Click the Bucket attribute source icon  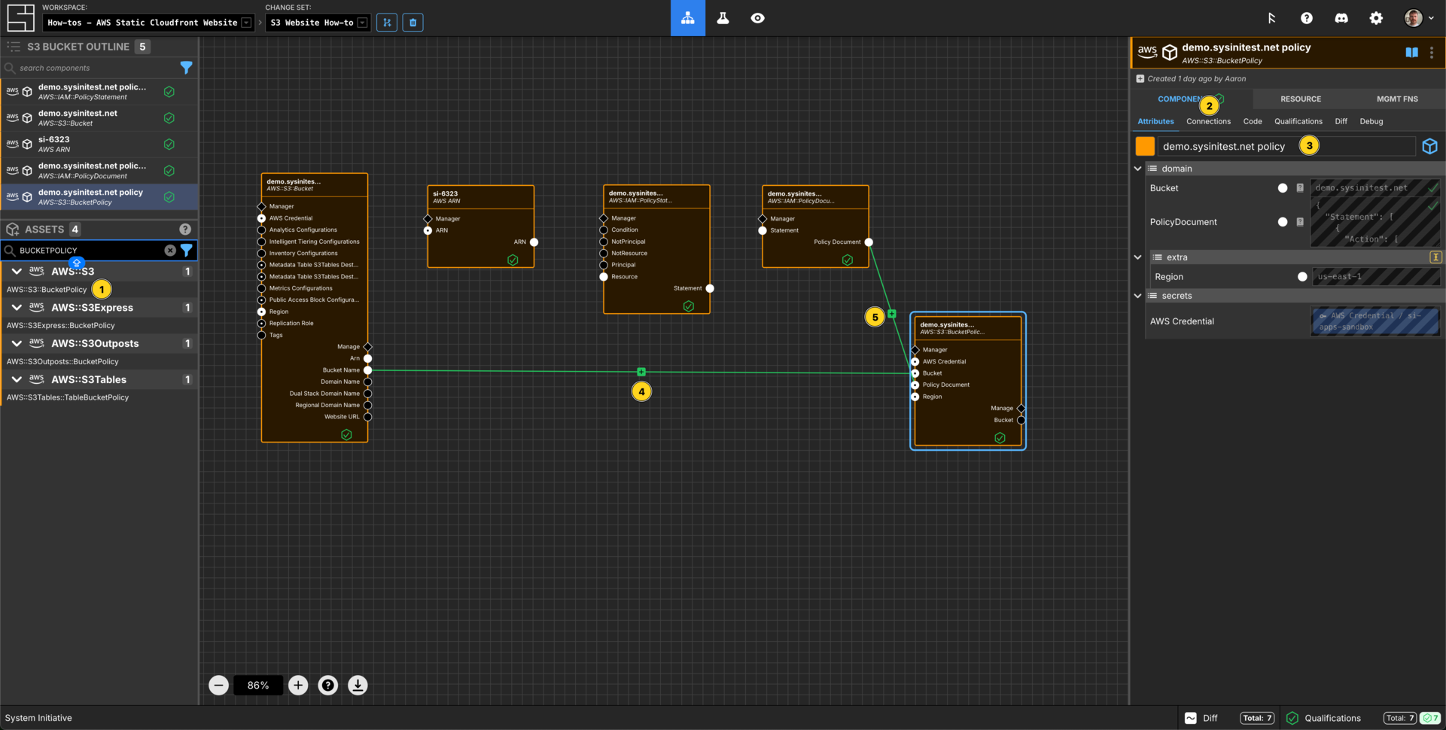[1300, 188]
